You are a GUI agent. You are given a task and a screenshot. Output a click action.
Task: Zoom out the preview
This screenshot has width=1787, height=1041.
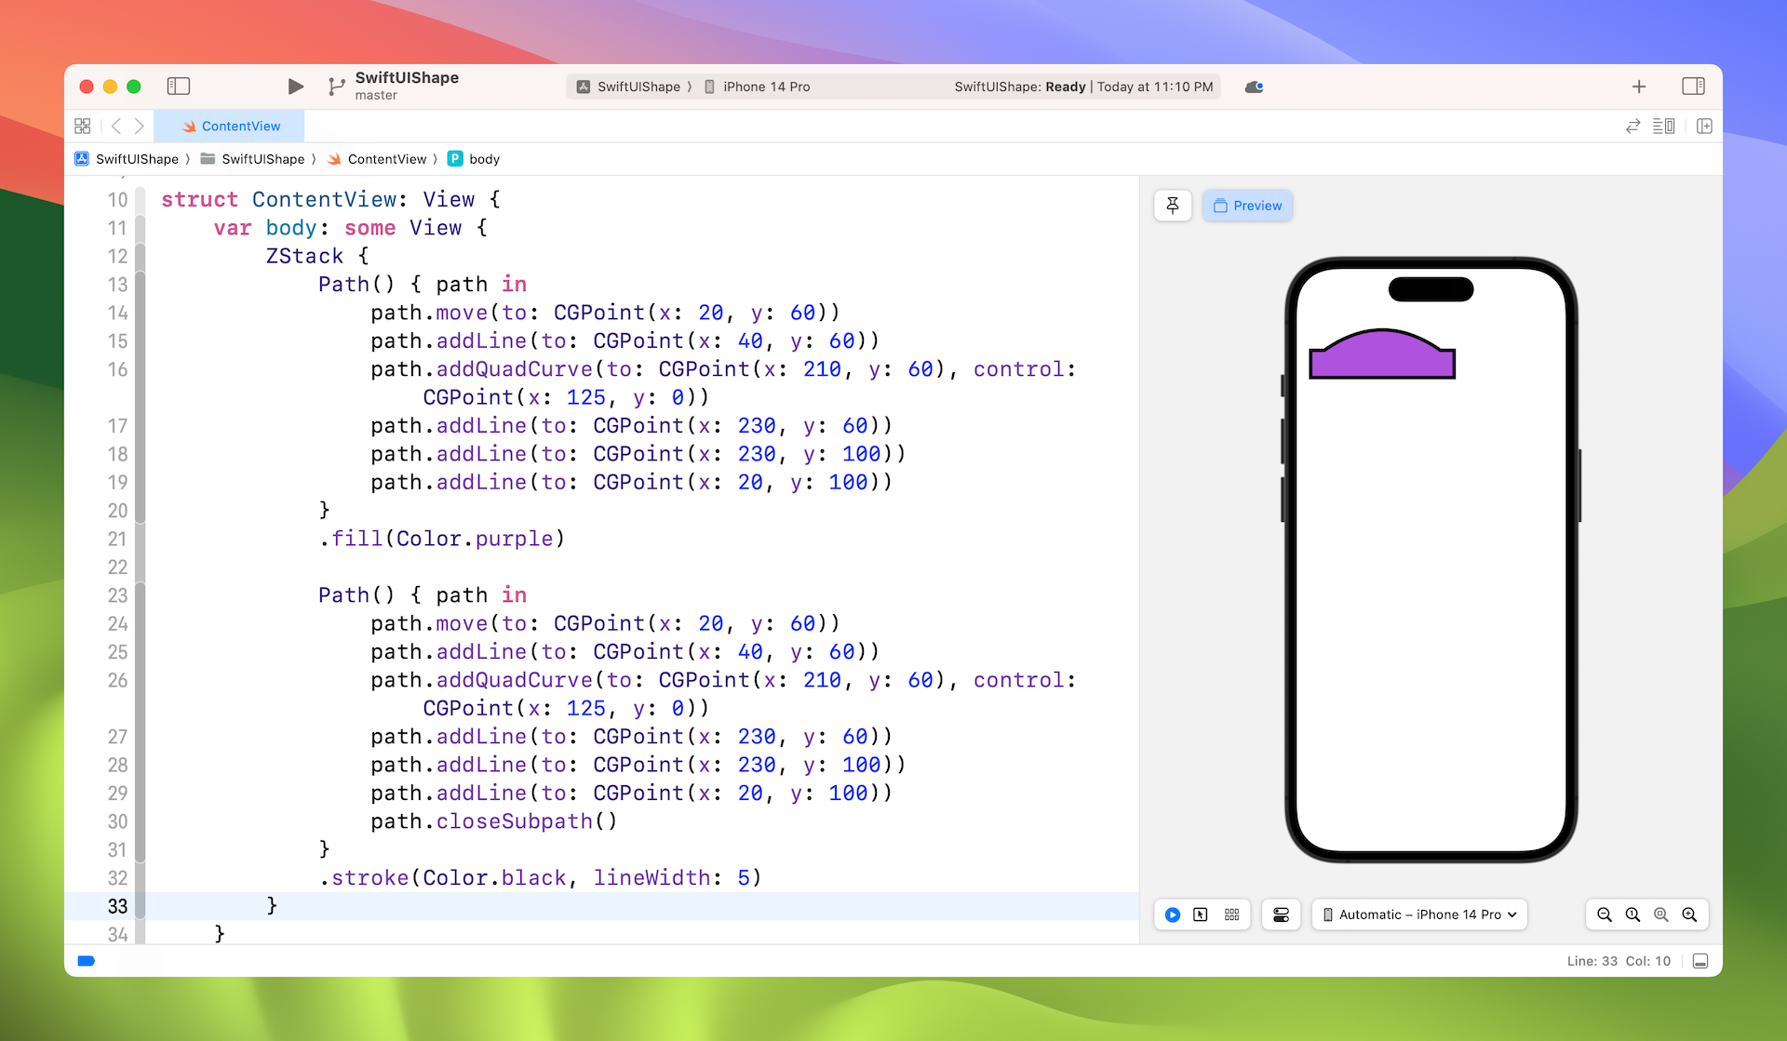1605,914
